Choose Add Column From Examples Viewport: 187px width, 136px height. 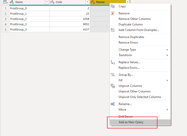point(140,30)
